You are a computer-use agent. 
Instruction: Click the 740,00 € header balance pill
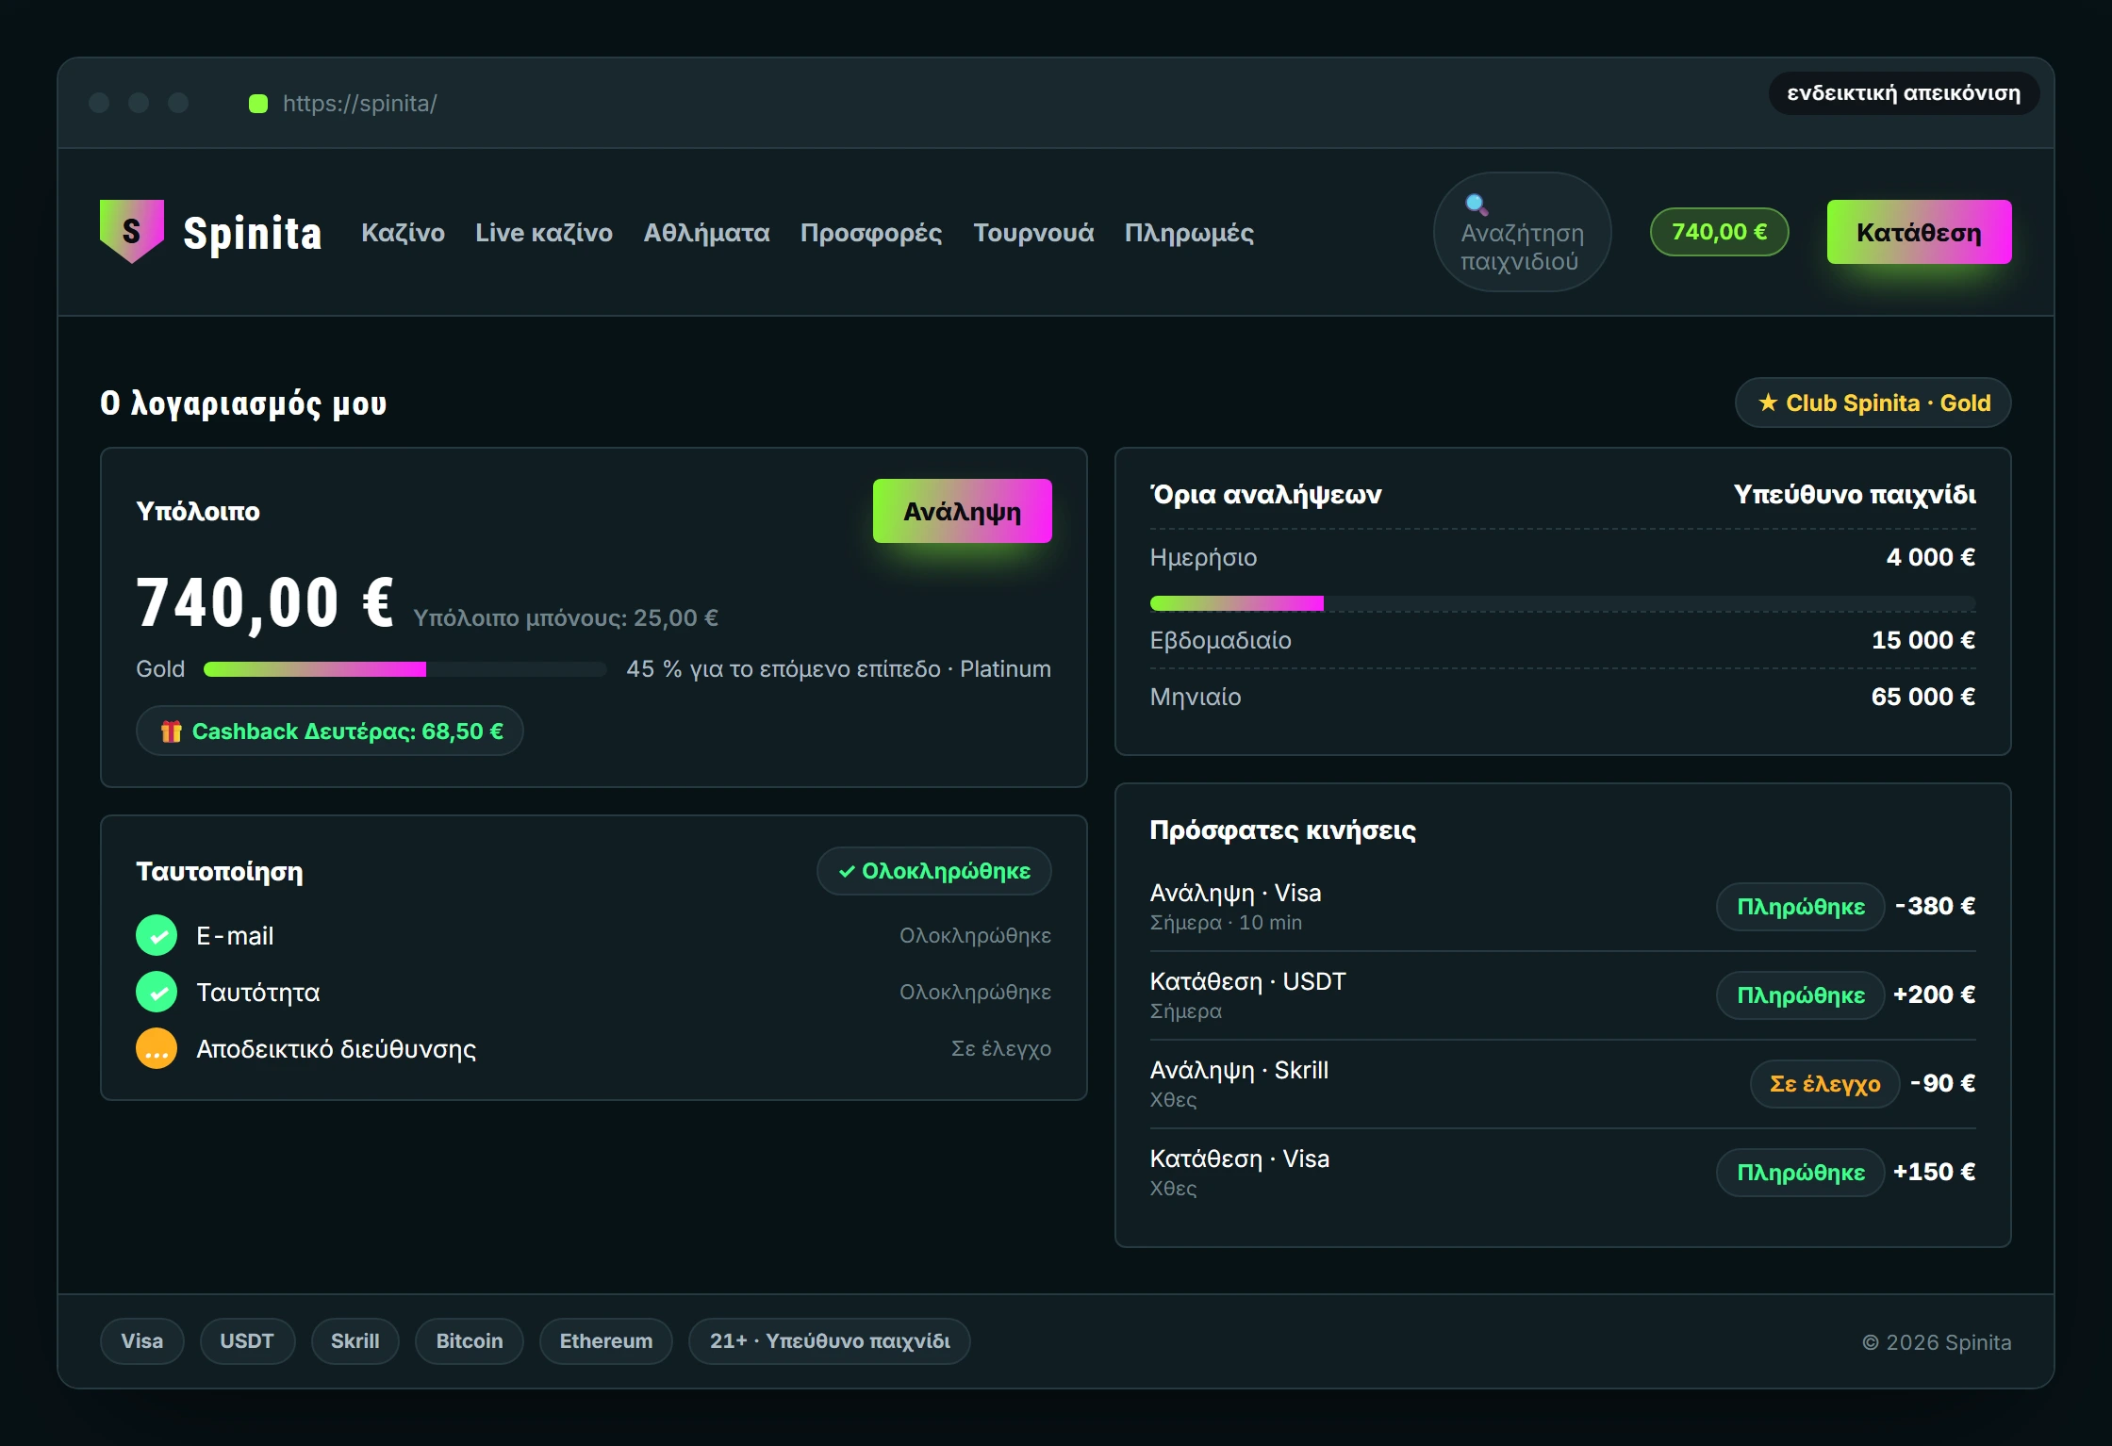point(1719,232)
